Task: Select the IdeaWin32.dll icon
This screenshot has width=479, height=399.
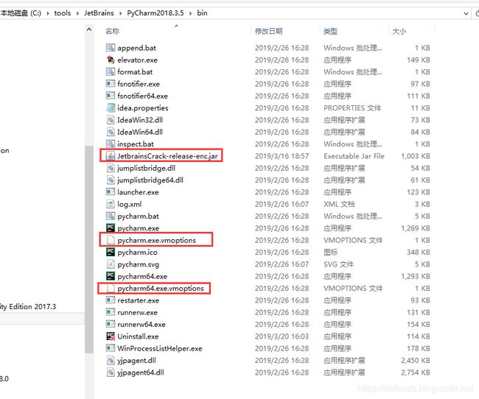Action: [x=111, y=120]
